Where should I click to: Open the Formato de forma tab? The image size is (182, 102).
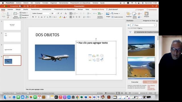(98, 9)
